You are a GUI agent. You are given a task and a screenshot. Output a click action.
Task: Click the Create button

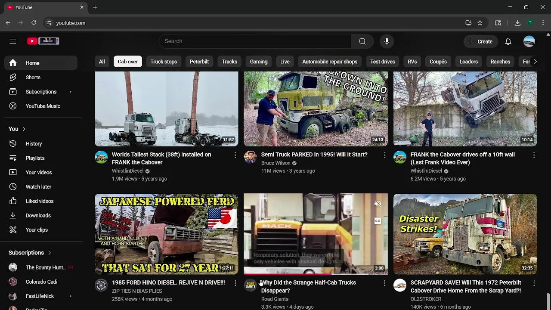[480, 41]
